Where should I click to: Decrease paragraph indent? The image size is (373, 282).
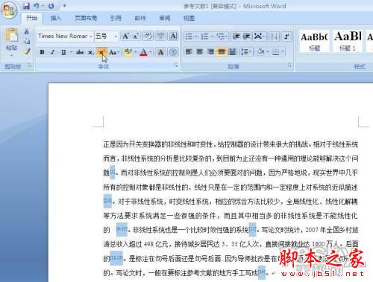click(236, 36)
